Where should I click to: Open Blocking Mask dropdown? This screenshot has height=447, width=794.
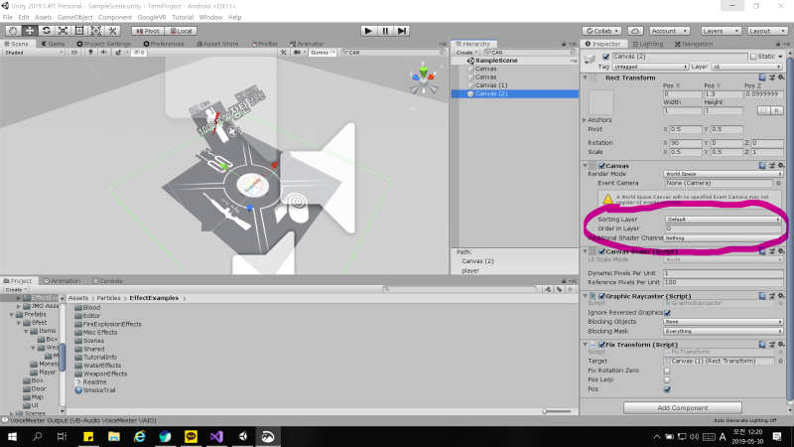724,332
